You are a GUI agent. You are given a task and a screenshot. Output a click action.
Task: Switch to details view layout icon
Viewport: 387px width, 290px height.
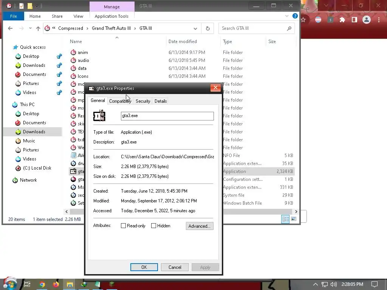(286, 219)
